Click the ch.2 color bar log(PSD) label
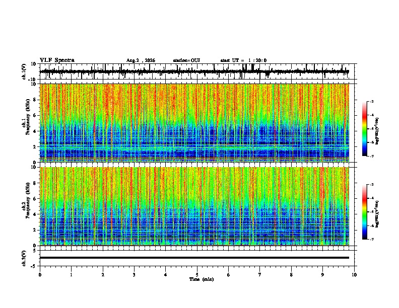 pyautogui.click(x=377, y=214)
